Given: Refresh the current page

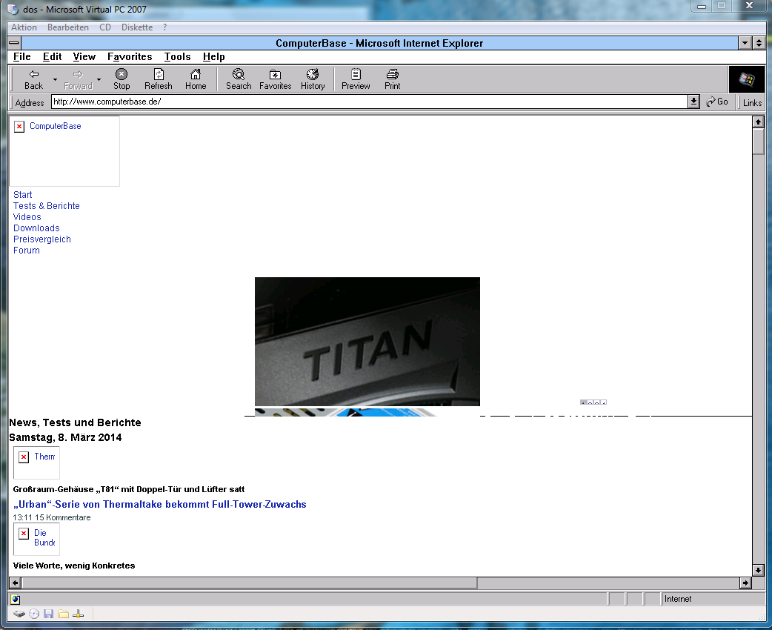Looking at the screenshot, I should [159, 79].
